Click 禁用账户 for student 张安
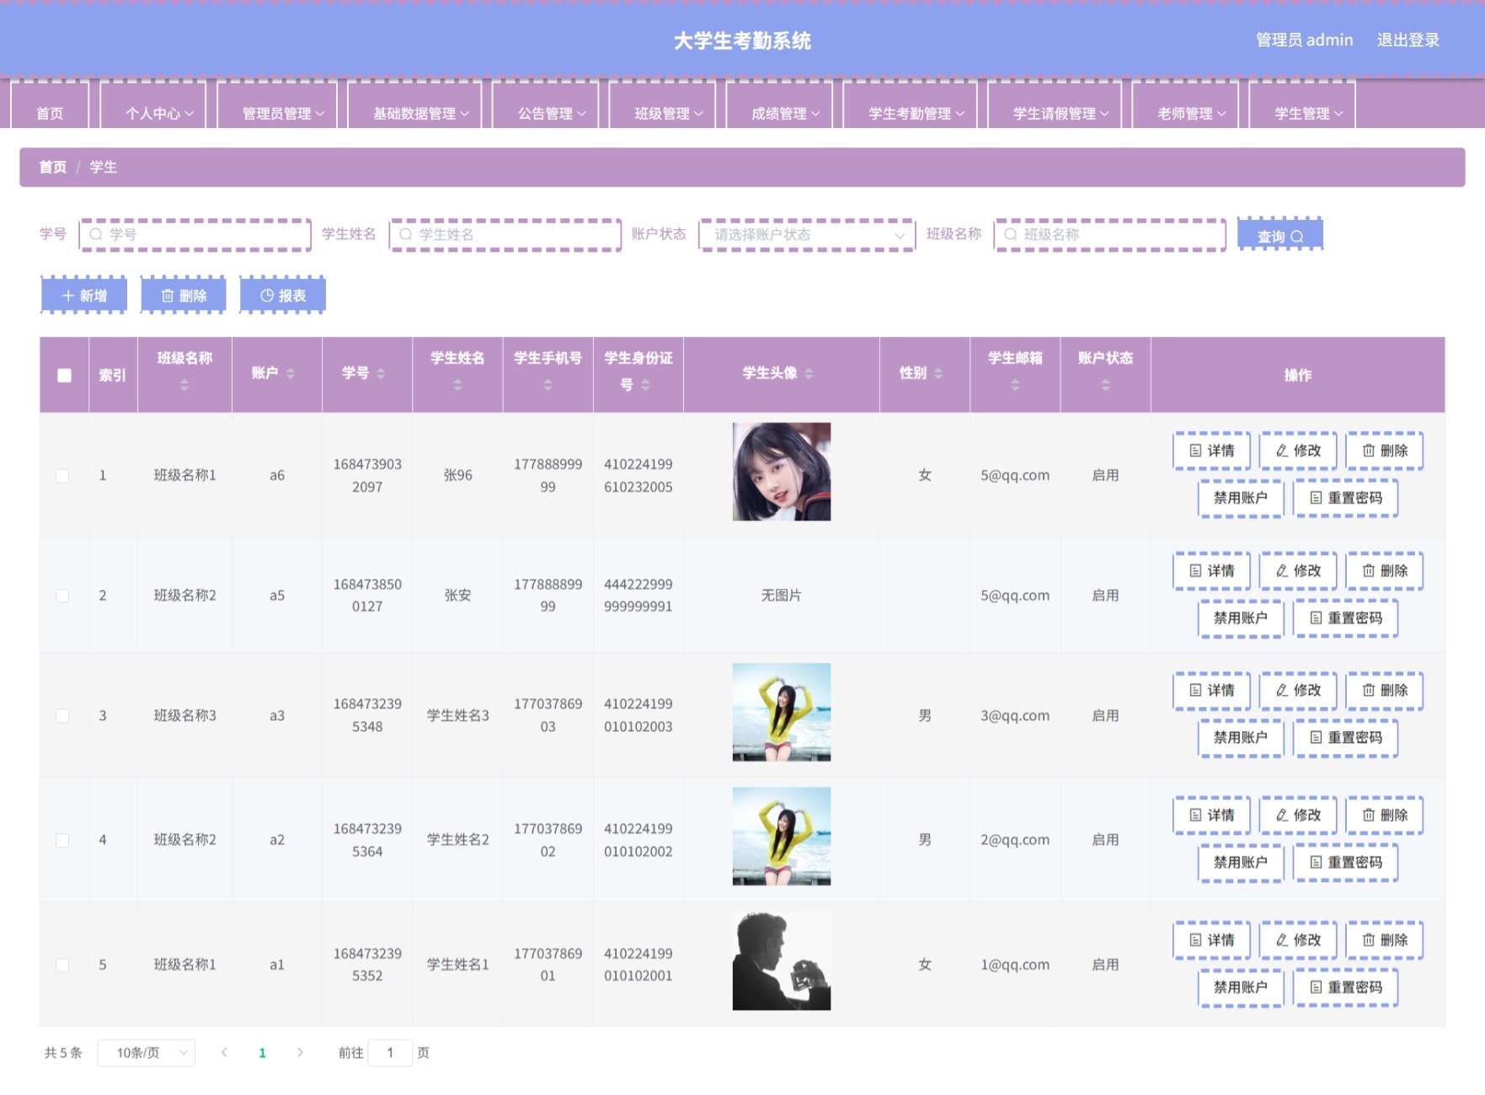1485x1095 pixels. coord(1240,617)
